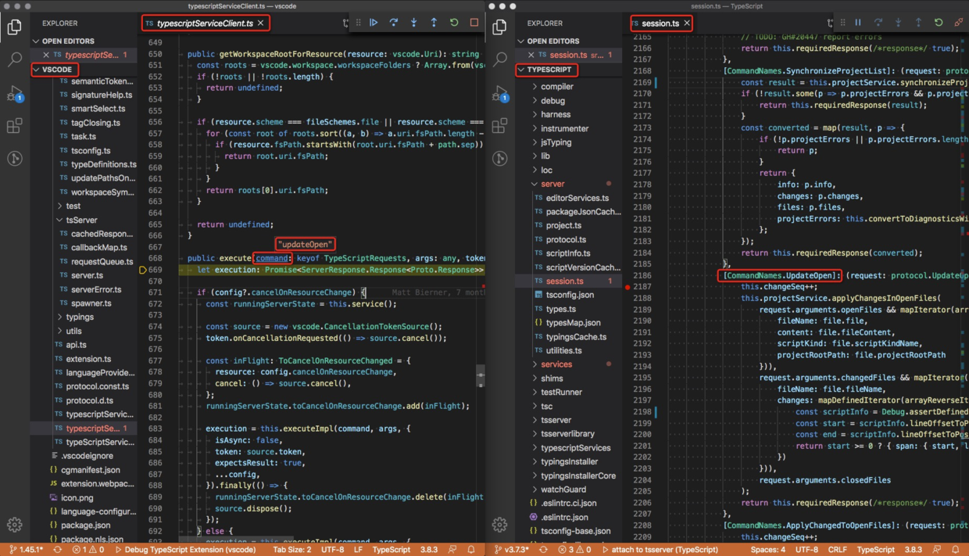Click Restart debugging in the TypeScript window
The width and height of the screenshot is (969, 556).
[x=939, y=23]
